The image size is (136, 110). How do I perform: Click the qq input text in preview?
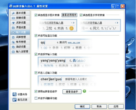(43, 43)
